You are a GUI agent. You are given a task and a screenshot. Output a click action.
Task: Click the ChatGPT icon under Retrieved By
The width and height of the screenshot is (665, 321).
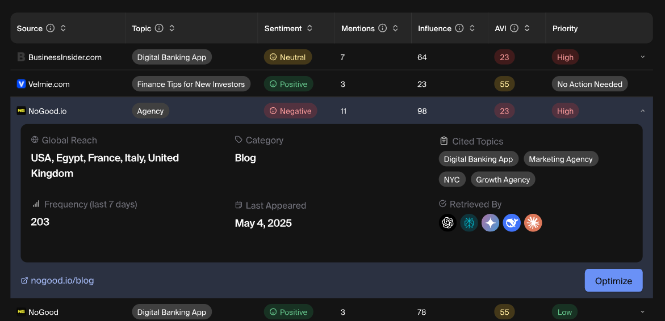(x=448, y=223)
